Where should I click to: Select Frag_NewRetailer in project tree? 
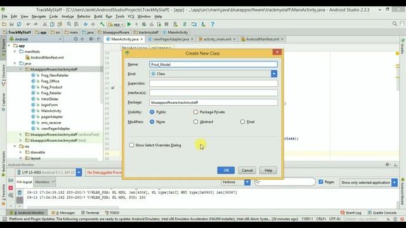tap(55, 75)
